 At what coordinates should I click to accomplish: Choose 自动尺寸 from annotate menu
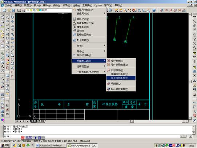point(89,19)
